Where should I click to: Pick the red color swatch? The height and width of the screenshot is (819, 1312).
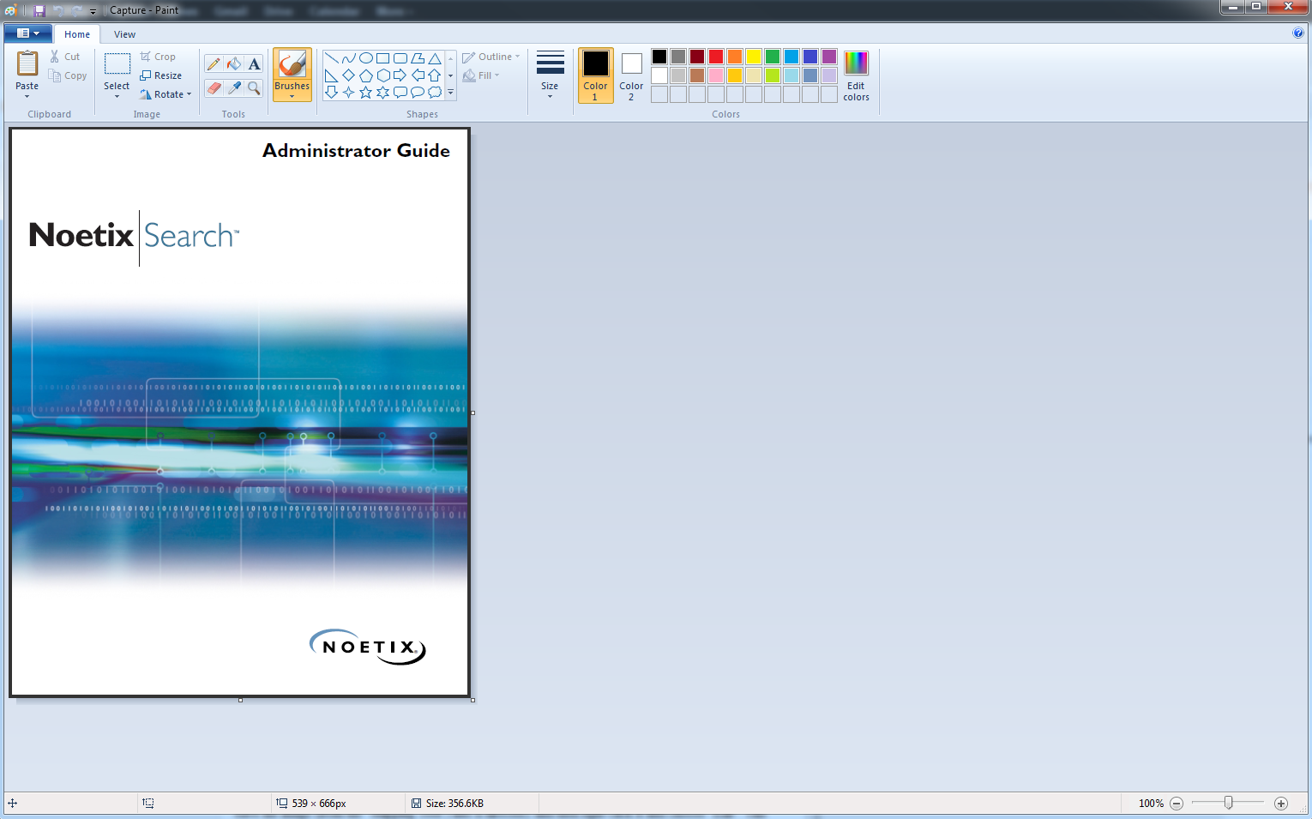click(x=716, y=57)
